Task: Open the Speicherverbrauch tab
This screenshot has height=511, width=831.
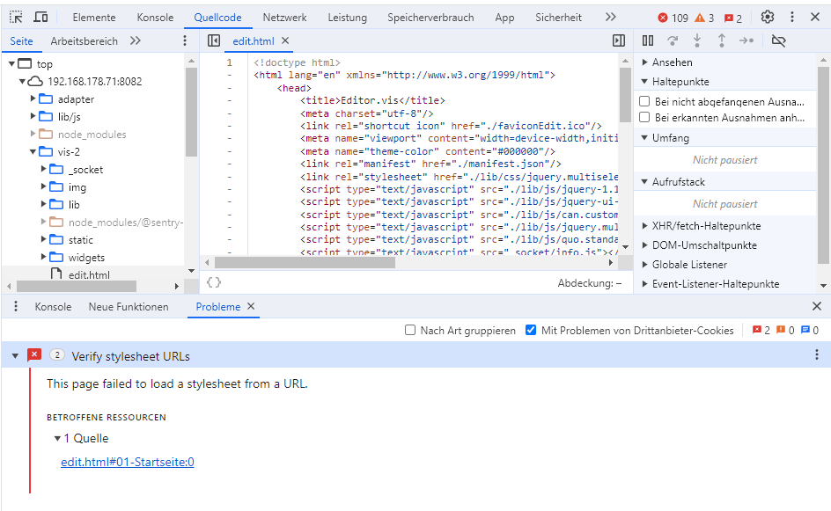Action: [430, 18]
